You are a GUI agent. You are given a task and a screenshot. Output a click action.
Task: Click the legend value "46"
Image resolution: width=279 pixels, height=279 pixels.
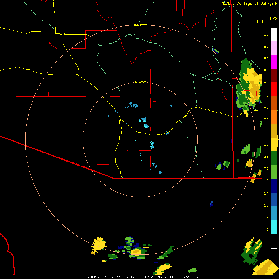click(x=266, y=95)
